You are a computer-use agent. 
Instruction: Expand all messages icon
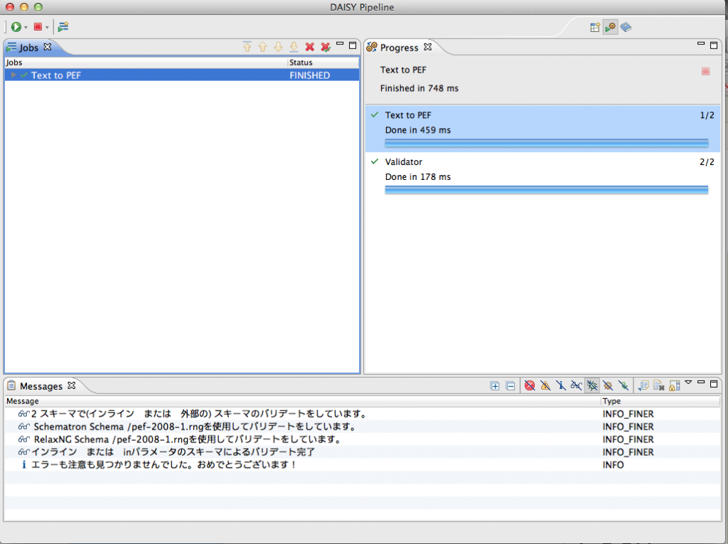[x=495, y=386]
